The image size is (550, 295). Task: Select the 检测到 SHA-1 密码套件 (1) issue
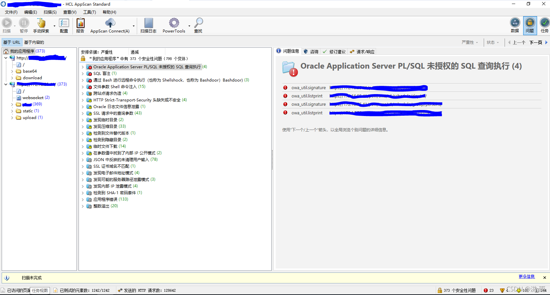click(118, 193)
